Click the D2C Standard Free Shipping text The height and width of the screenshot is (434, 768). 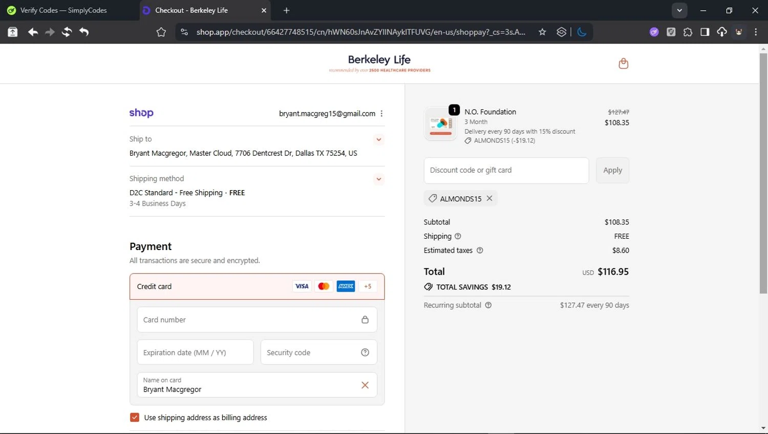tap(187, 193)
